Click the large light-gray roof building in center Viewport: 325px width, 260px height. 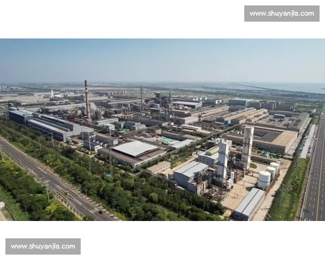134,148
